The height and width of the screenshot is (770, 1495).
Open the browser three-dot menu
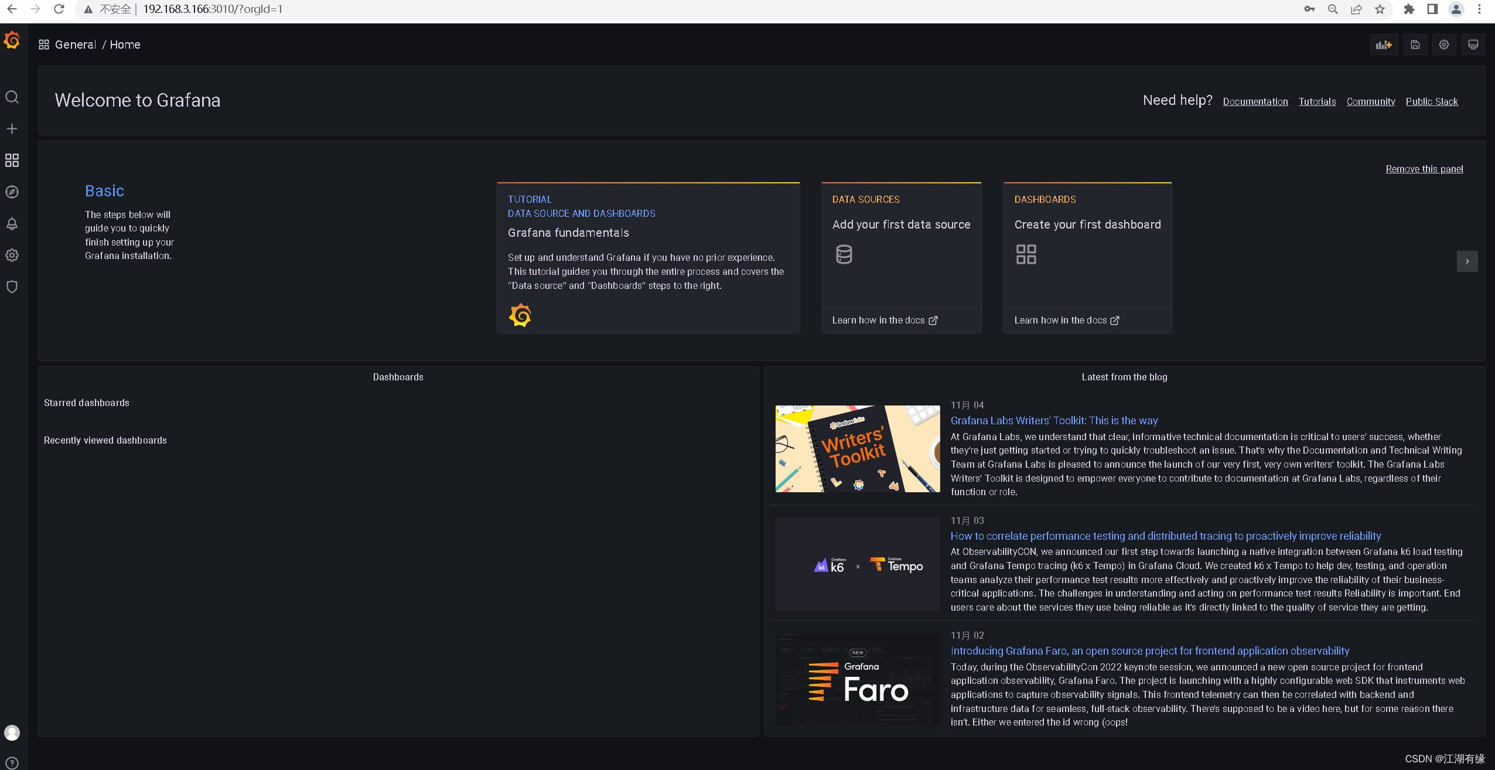pos(1479,9)
